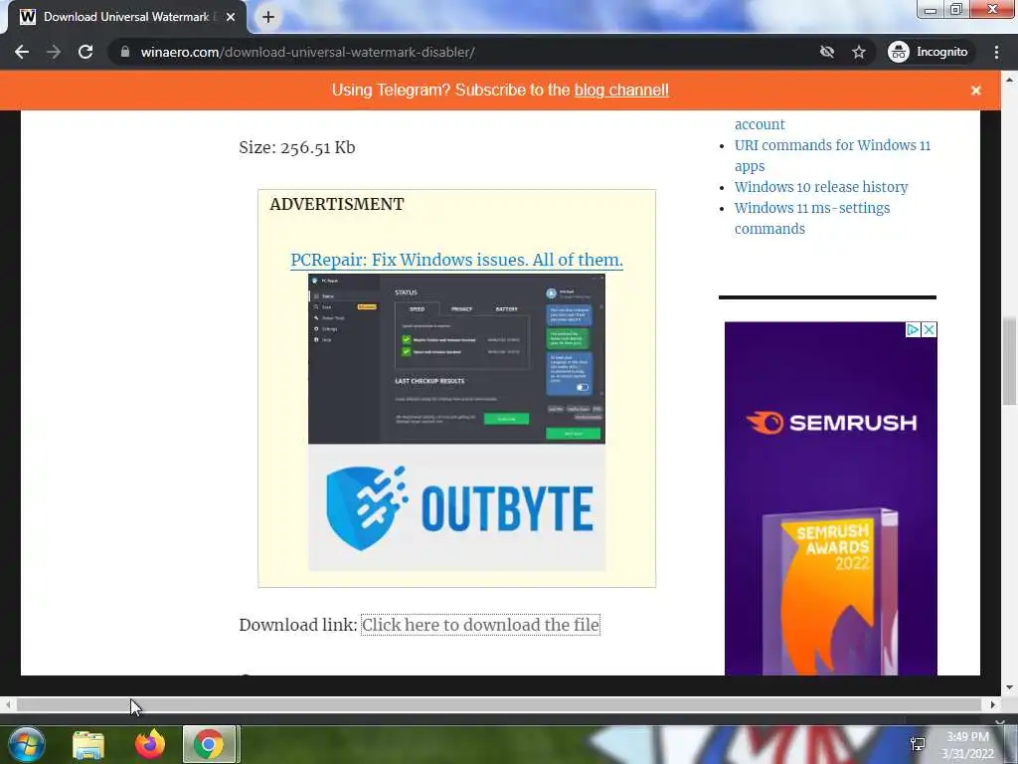Screen dimensions: 1018x764
Task: Click the winaero.com address bar
Action: tap(454, 52)
